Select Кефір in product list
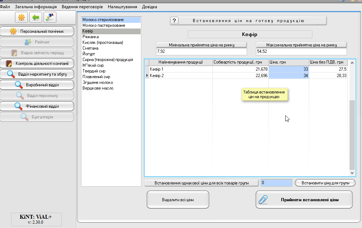Image resolution: width=362 pixels, height=228 pixels. coord(111,31)
